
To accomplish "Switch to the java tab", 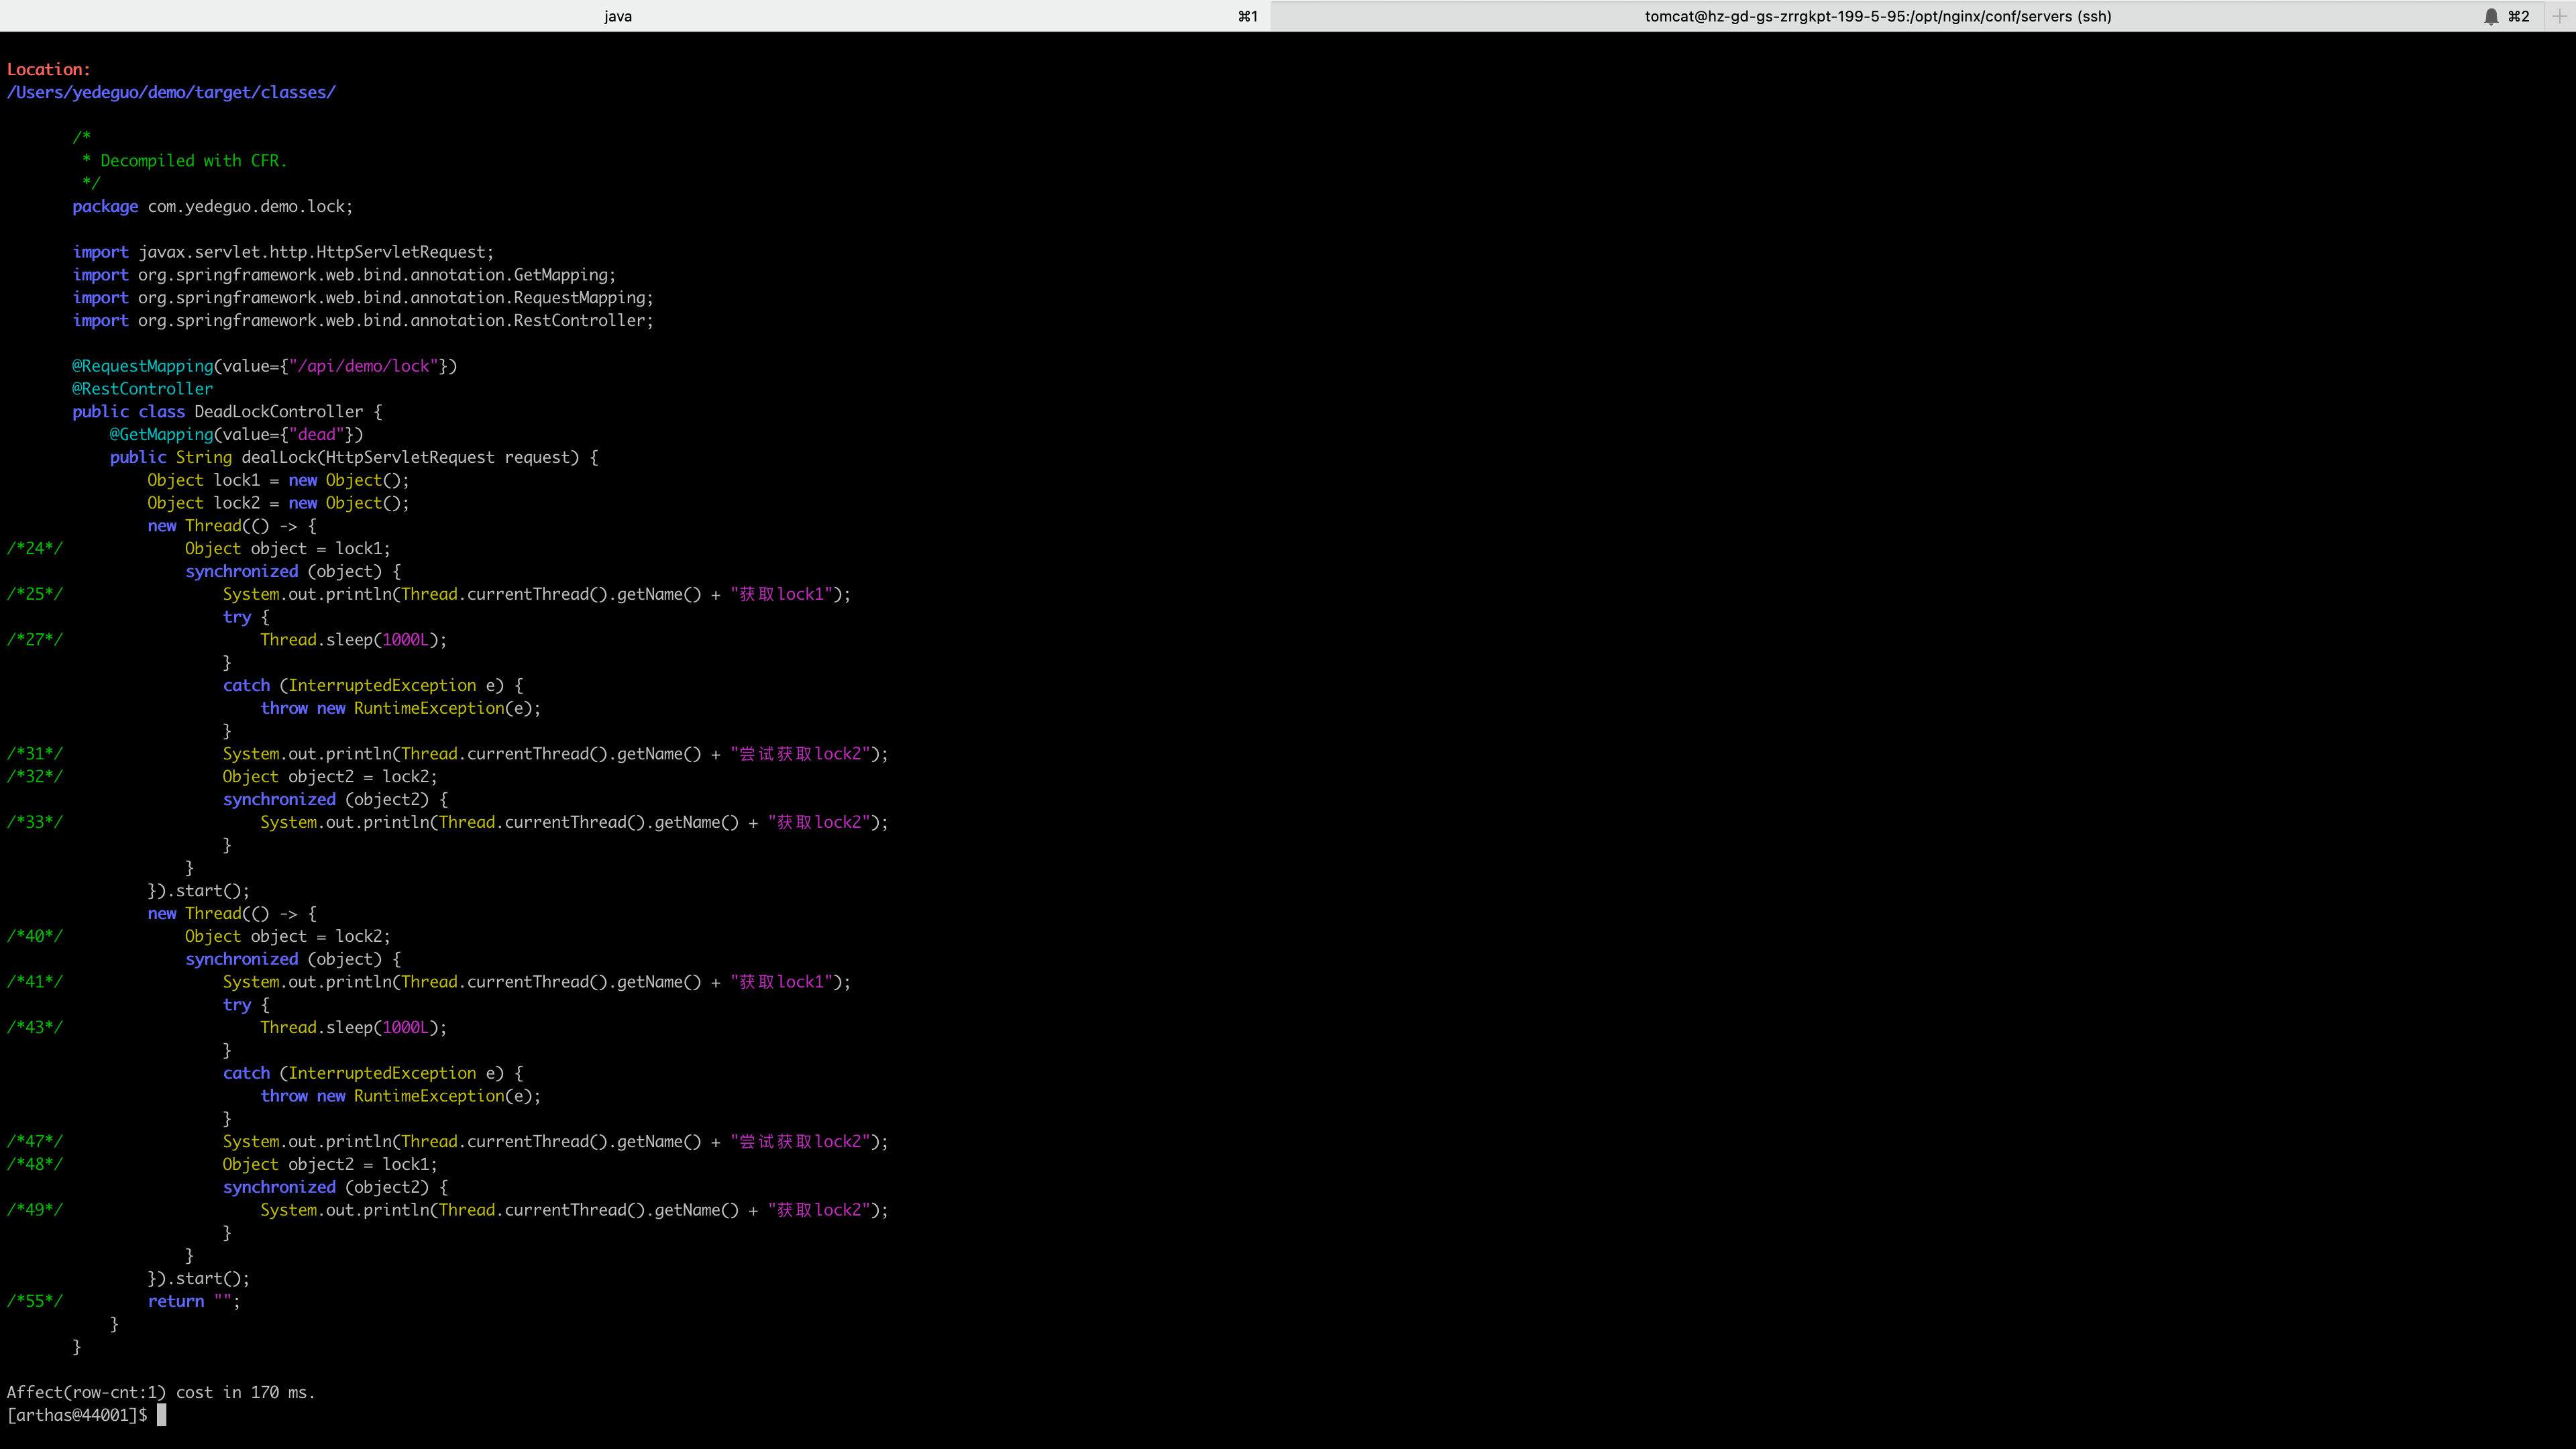I will click(618, 16).
